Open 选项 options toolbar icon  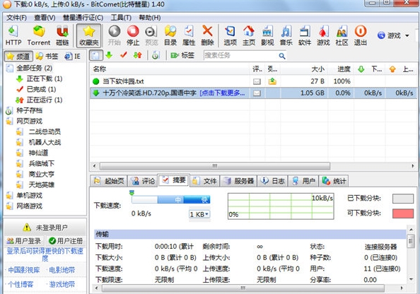[230, 35]
